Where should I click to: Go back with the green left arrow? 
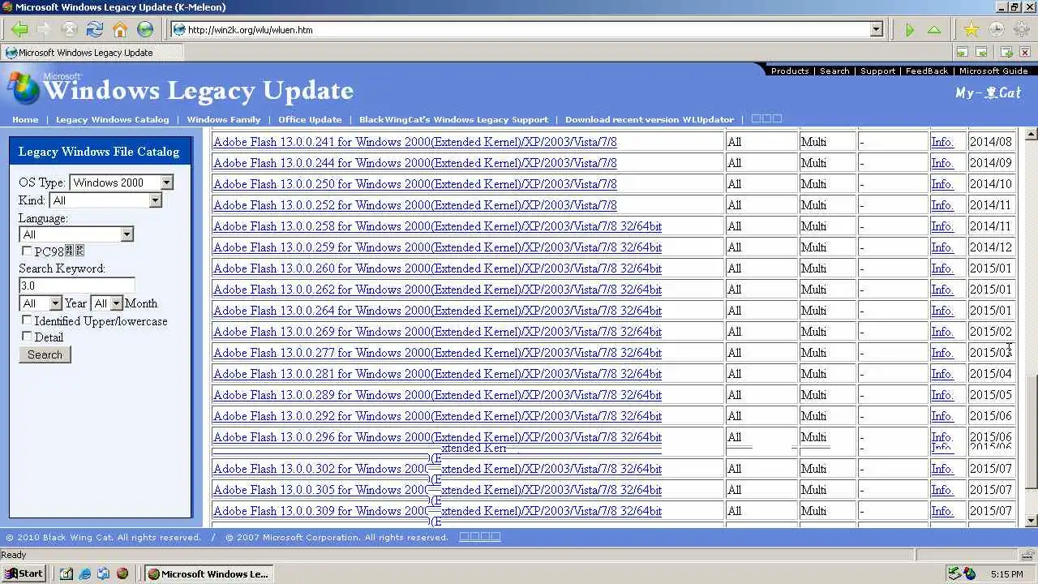tap(19, 30)
